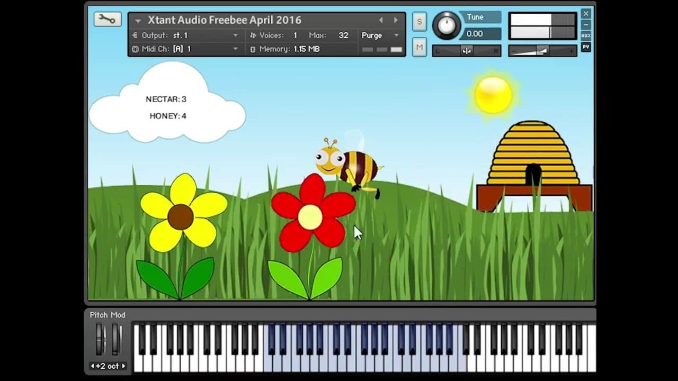Click the PV performance view icon

click(586, 47)
